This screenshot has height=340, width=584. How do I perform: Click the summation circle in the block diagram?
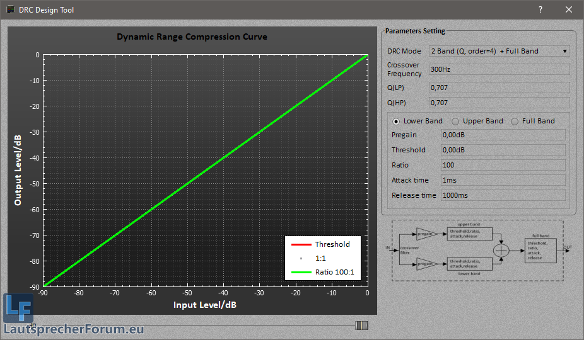(x=501, y=249)
